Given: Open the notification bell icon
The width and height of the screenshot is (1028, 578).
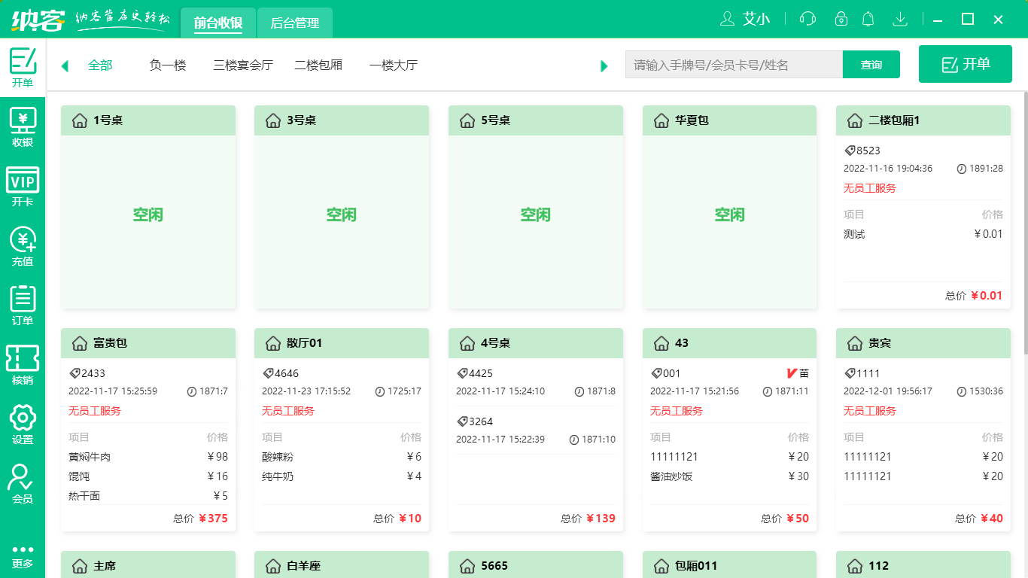Looking at the screenshot, I should click(x=868, y=19).
